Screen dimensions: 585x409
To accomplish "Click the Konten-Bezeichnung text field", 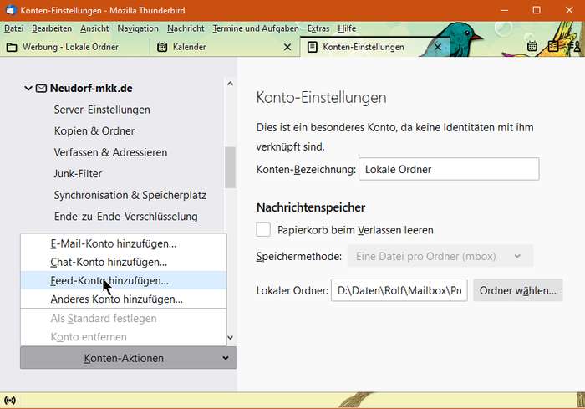I will (448, 169).
